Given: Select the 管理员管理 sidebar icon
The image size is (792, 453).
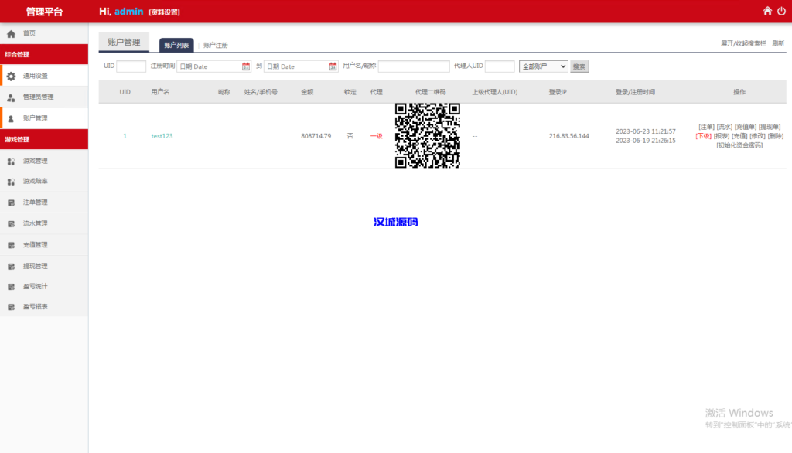Looking at the screenshot, I should tap(11, 97).
